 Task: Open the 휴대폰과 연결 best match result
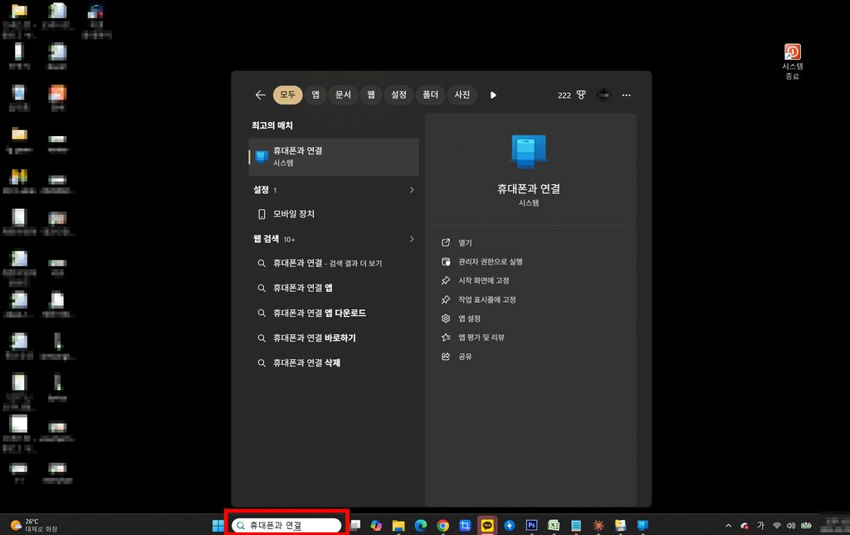(x=334, y=157)
